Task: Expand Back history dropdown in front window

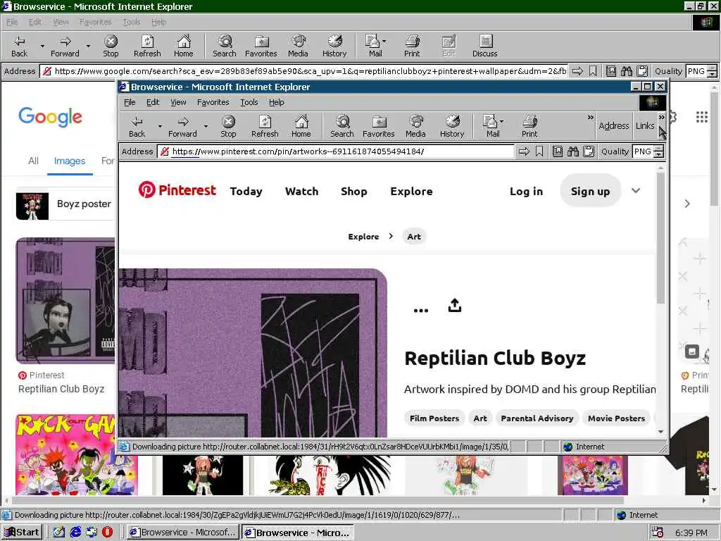Action: tap(160, 126)
